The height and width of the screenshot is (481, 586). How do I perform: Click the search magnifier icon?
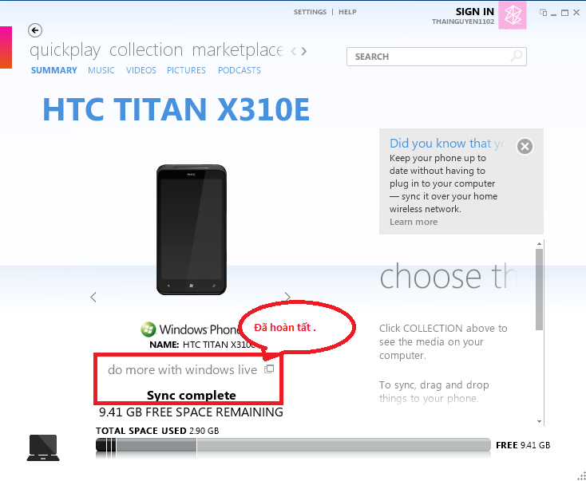click(x=517, y=57)
